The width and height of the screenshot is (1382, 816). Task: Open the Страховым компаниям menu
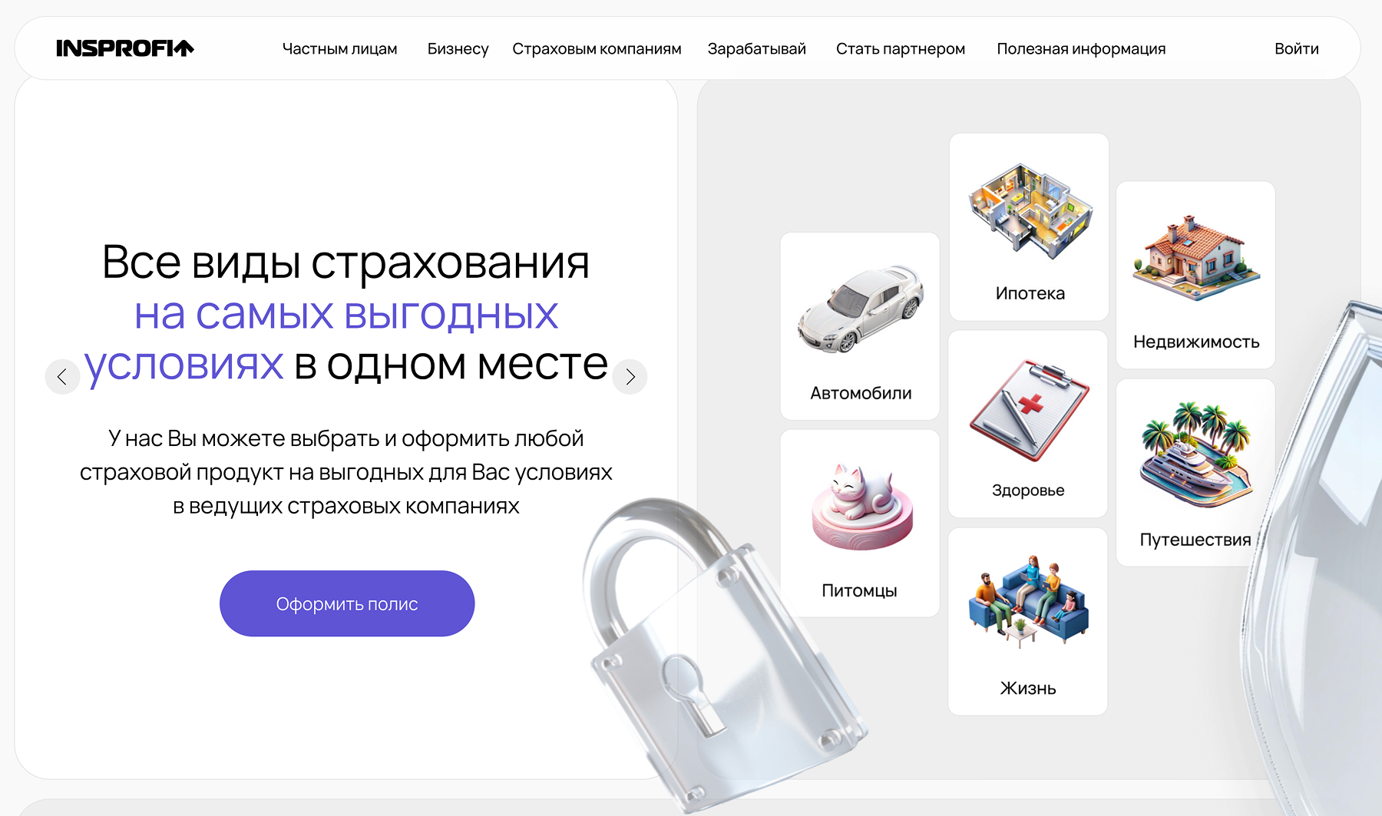pos(597,49)
